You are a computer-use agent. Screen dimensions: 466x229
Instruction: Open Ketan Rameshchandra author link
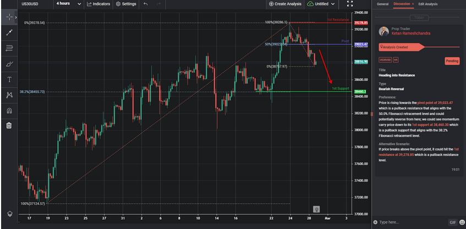411,33
